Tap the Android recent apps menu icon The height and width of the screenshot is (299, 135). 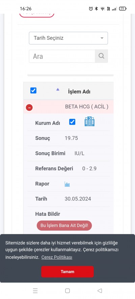[35, 291]
